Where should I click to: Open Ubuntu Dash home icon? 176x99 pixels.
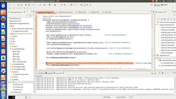3,6
